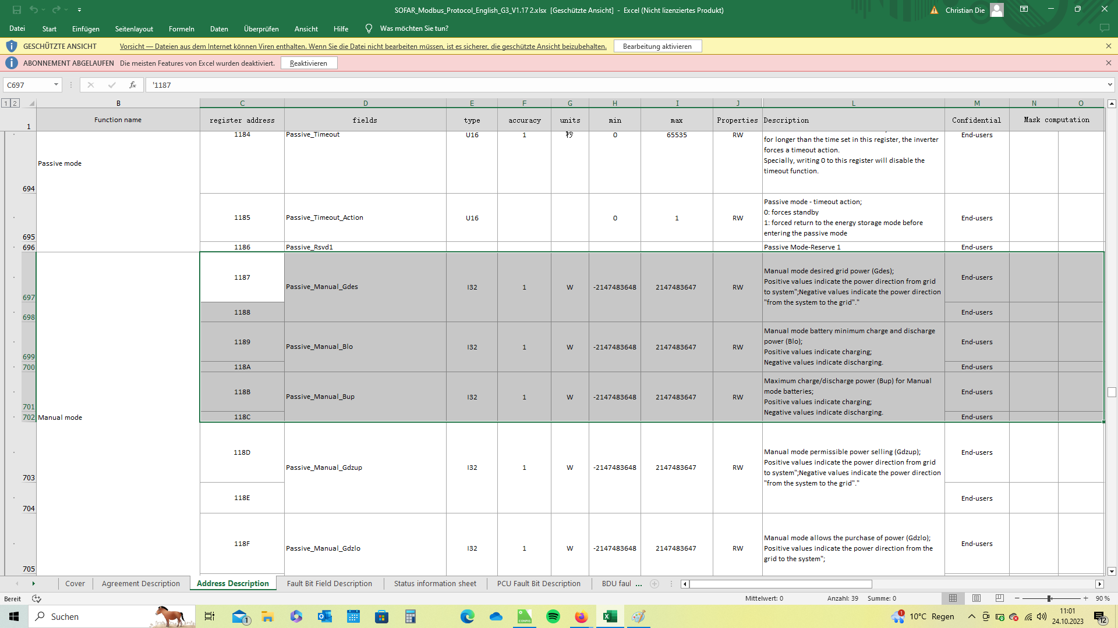
Task: Select outline level 2 button
Action: pos(15,103)
